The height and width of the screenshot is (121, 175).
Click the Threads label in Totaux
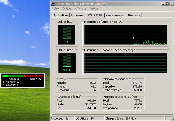pos(62,86)
